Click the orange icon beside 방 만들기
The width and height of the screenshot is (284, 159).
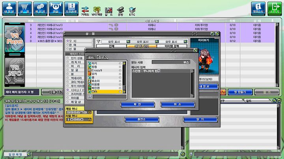(x=223, y=92)
